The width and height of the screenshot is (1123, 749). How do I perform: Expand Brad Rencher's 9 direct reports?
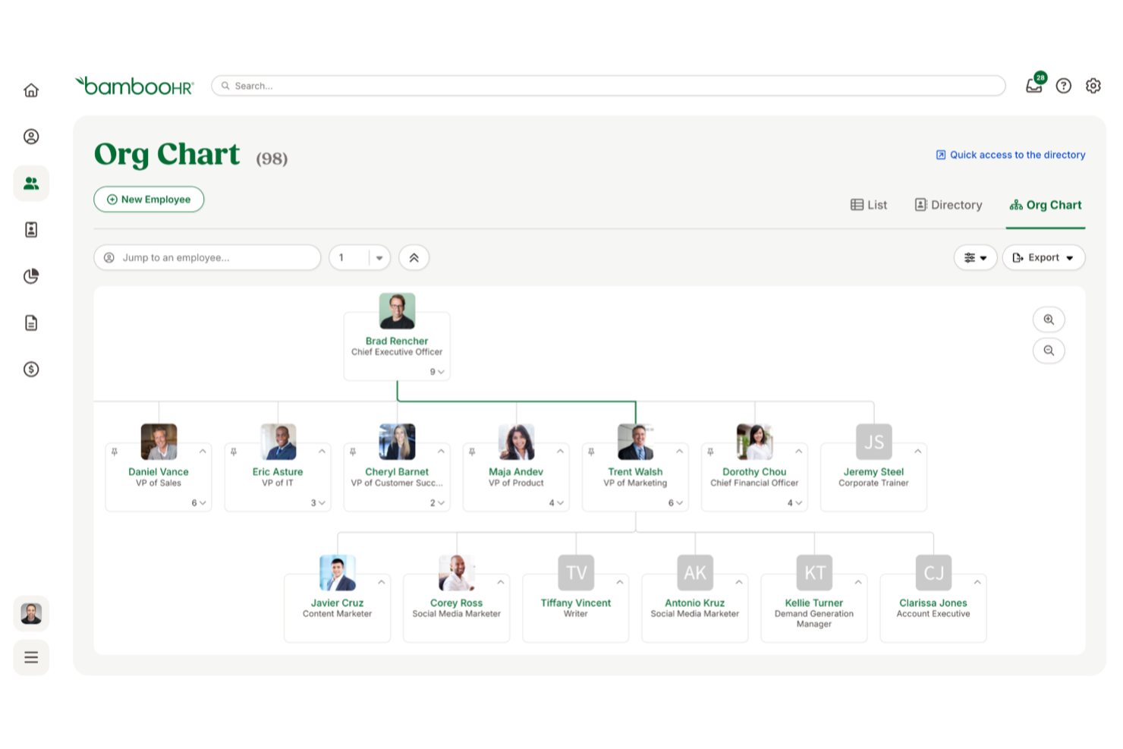(x=436, y=372)
